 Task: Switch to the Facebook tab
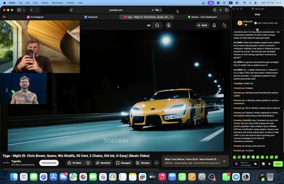click(91, 17)
